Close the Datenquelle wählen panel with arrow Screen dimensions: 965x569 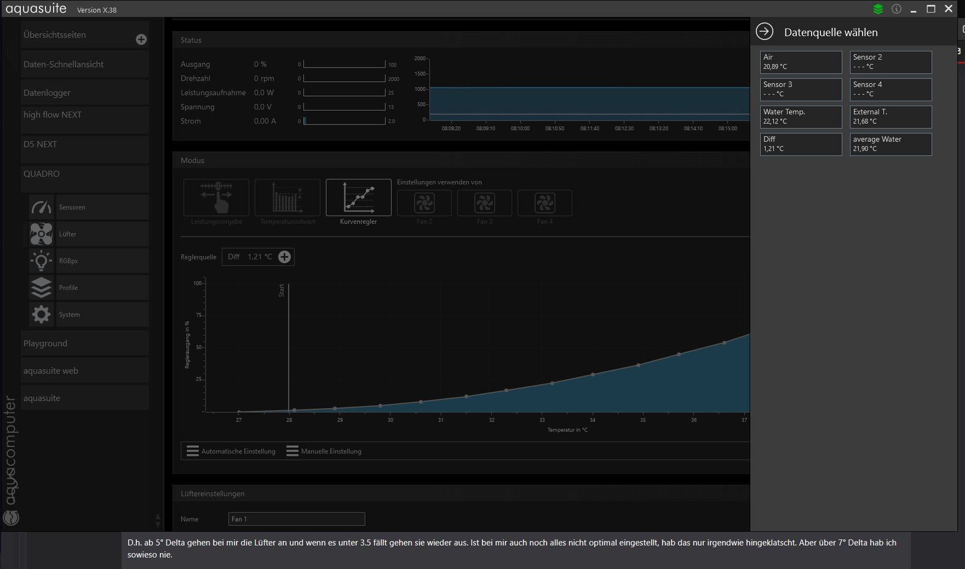765,32
